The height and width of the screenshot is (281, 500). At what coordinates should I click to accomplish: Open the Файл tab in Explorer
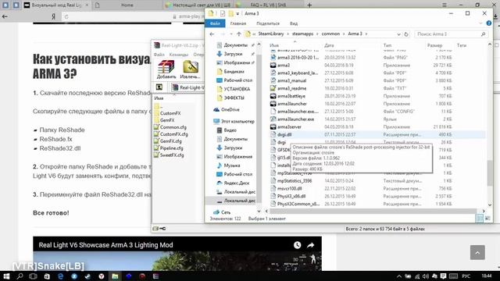215,23
